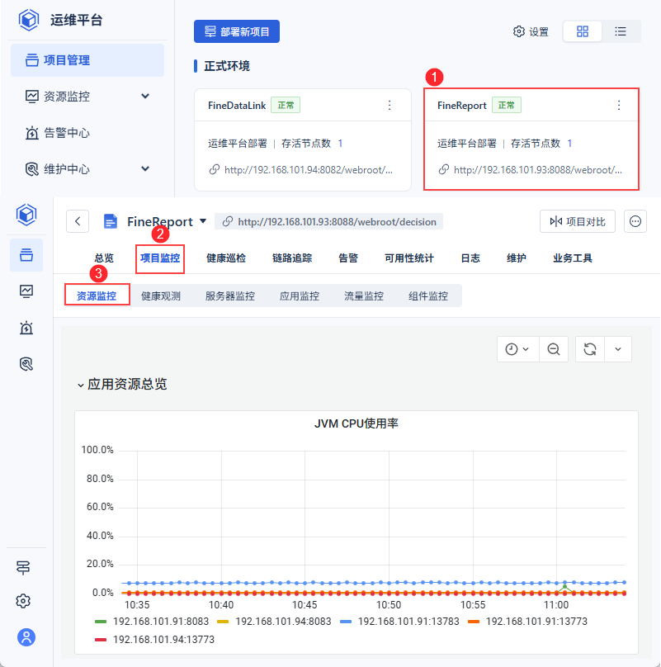Toggle legend series 192.168.101.91:13773
The image size is (661, 667).
(527, 622)
